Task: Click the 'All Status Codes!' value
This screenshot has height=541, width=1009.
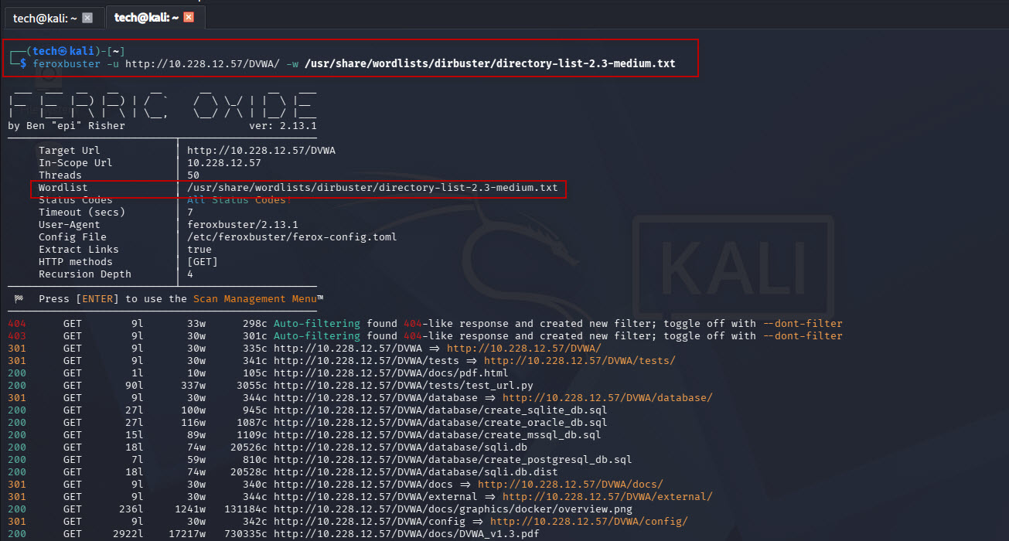Action: tap(240, 199)
